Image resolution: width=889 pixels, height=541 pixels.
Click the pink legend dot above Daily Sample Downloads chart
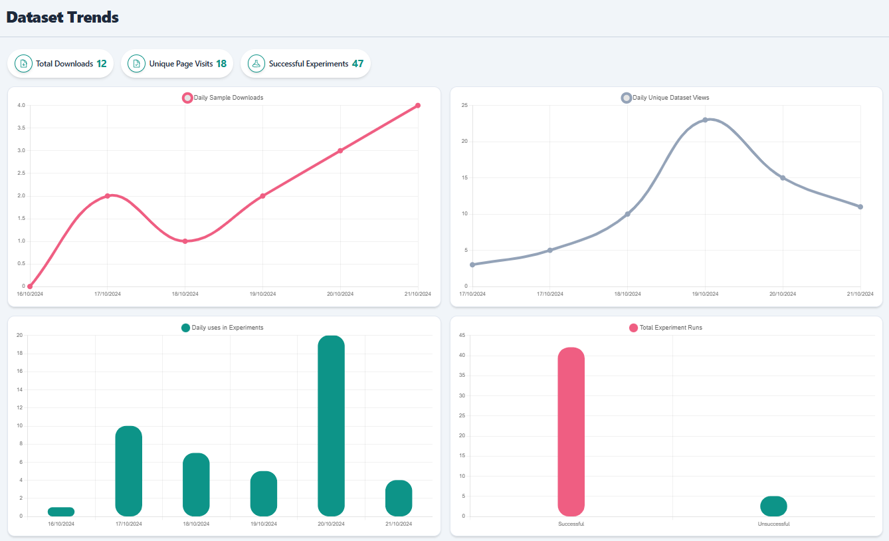tap(187, 97)
